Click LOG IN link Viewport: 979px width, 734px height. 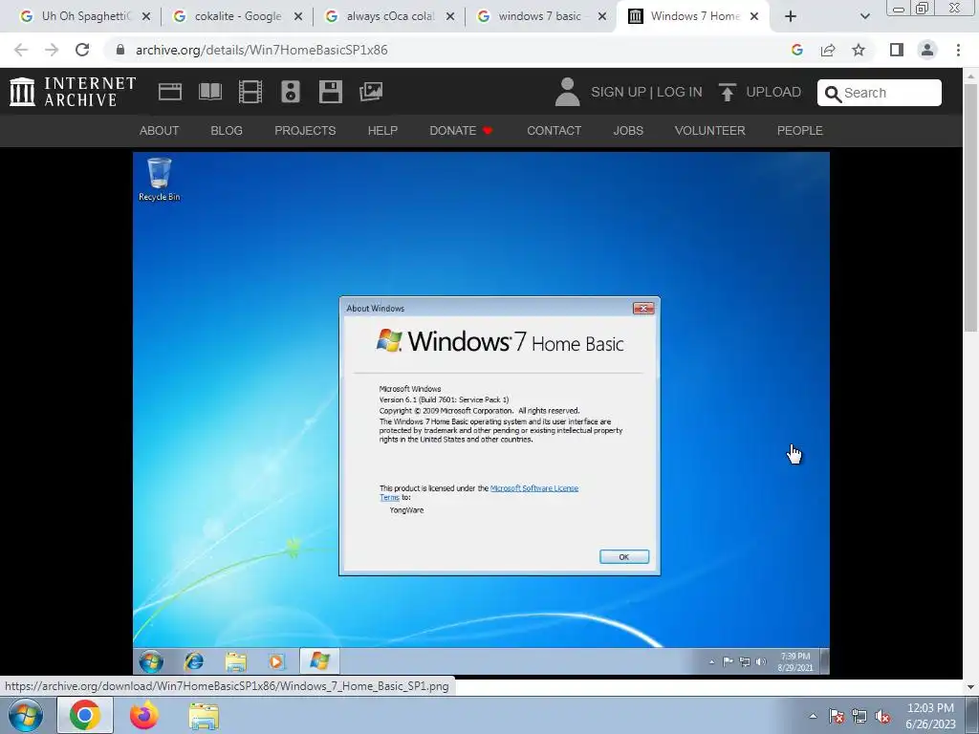pyautogui.click(x=680, y=93)
